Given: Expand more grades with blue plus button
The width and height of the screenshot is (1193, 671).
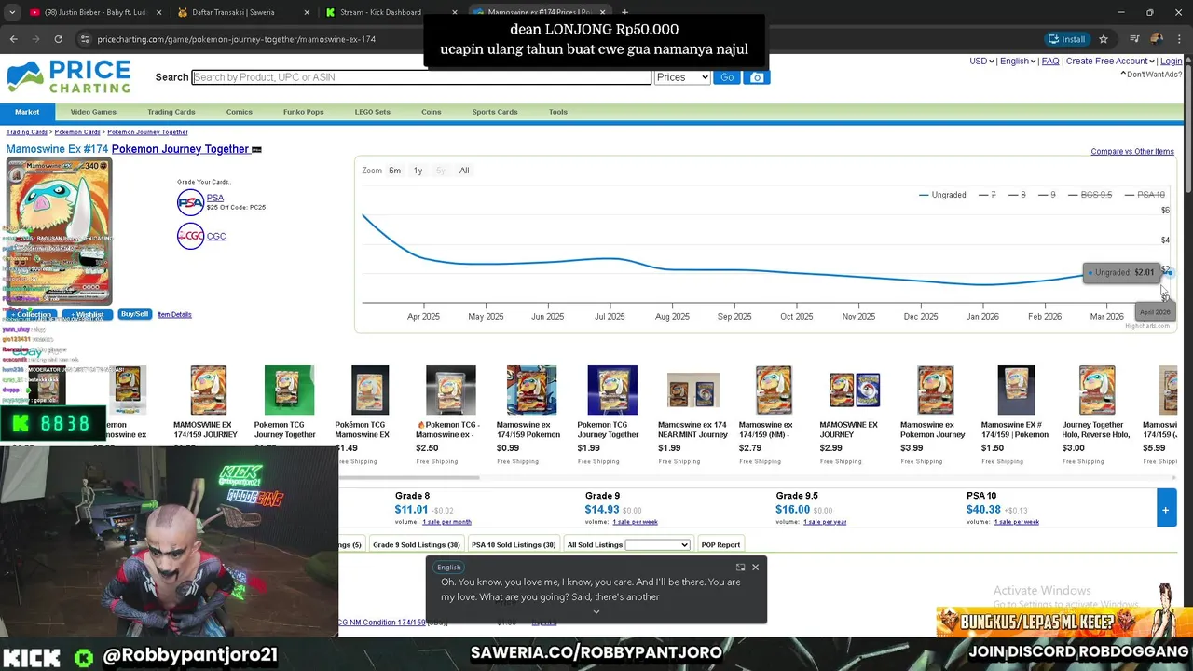Looking at the screenshot, I should click(1165, 510).
